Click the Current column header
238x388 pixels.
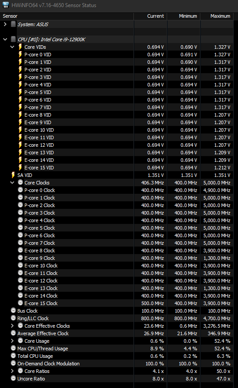pyautogui.click(x=156, y=16)
